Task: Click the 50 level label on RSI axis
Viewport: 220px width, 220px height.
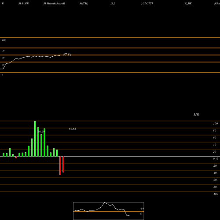Action: [3, 58]
